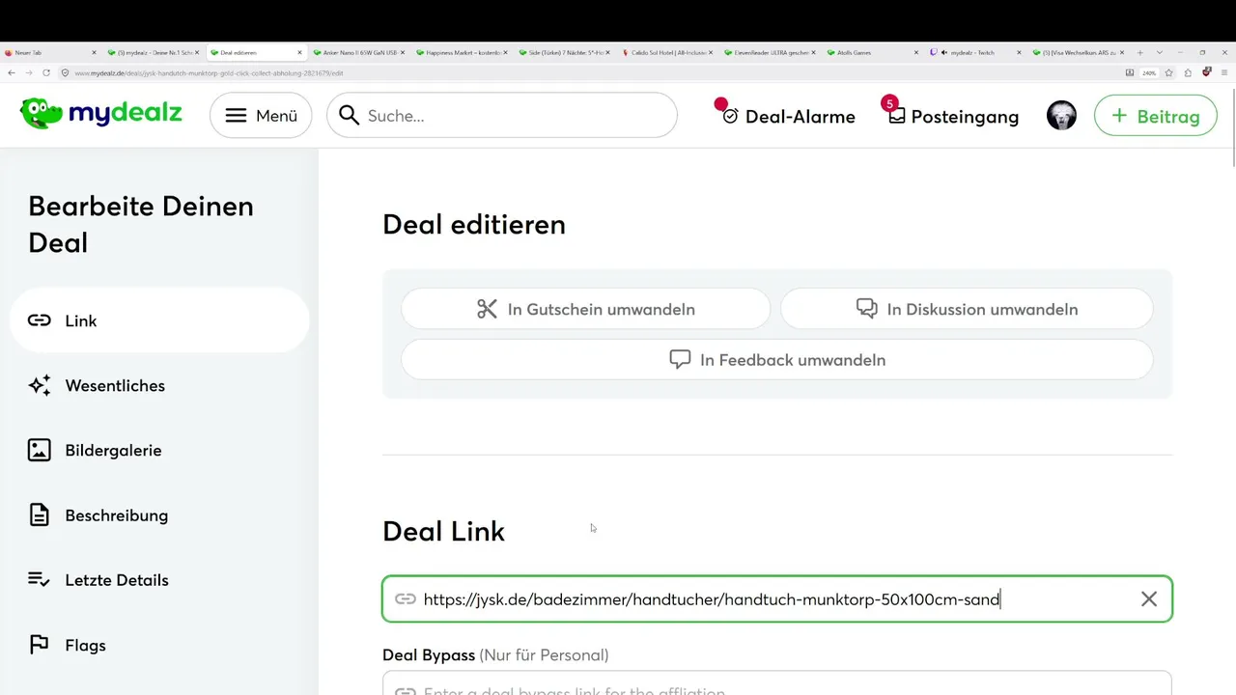Viewport: 1236px width, 695px height.
Task: Click In Diskussion umwandeln button
Action: click(x=967, y=309)
